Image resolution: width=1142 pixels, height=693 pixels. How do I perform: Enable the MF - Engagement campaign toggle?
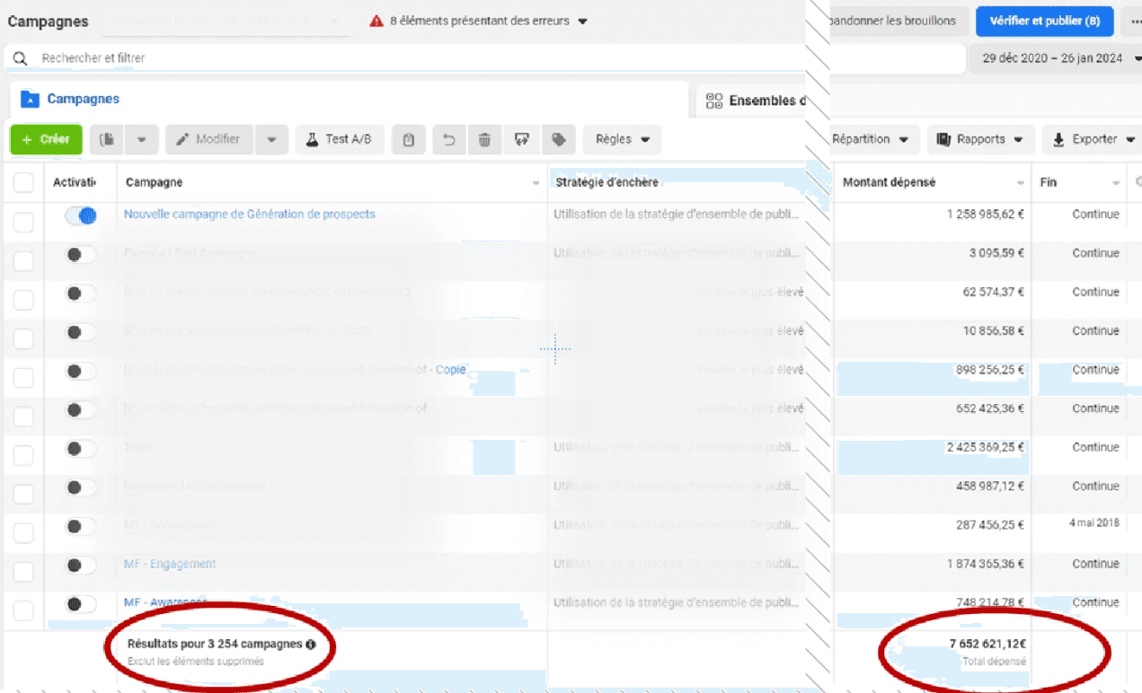pyautogui.click(x=81, y=566)
